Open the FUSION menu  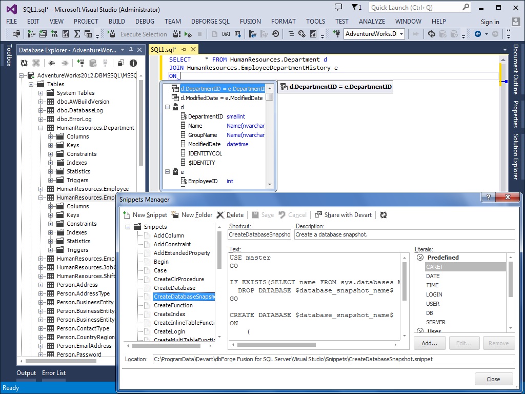coord(250,22)
